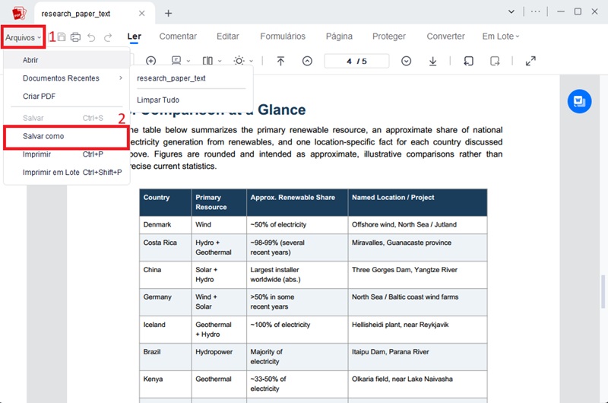Click the Iceland table cell
The image size is (608, 403).
[166, 329]
